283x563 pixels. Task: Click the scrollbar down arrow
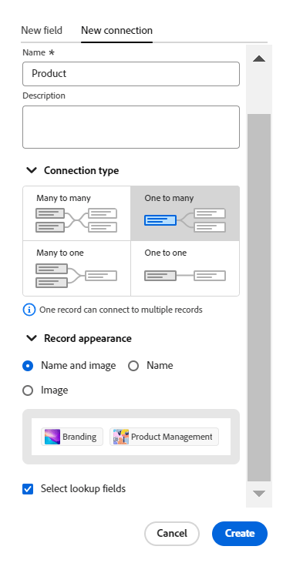259,494
